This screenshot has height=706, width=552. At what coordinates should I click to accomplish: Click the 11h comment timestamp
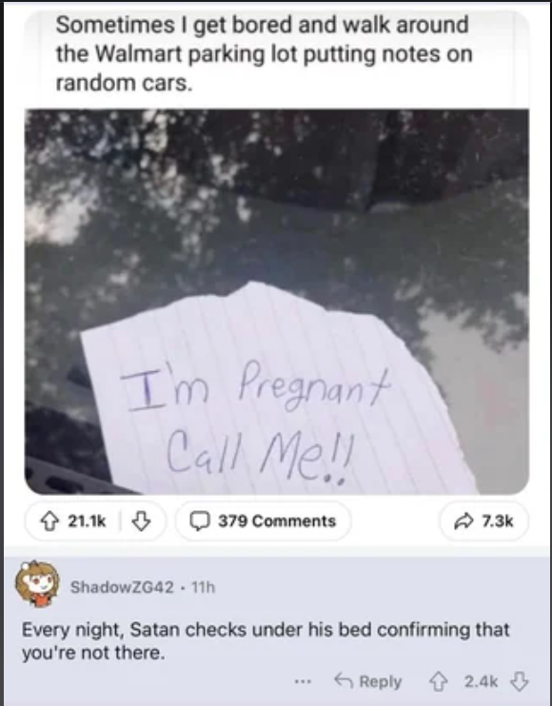point(203,587)
